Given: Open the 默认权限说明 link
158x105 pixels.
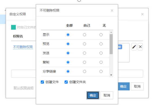Looking at the screenshot, I should (x=24, y=88).
